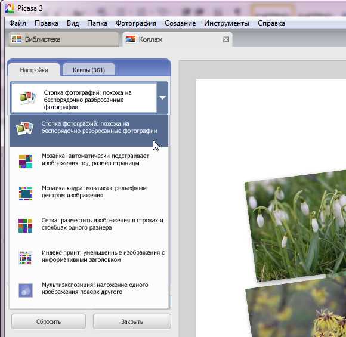
Task: Open the Файл menu
Action: [x=18, y=23]
